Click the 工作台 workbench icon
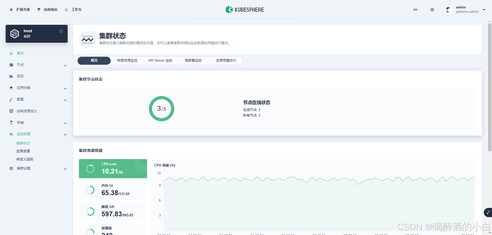 (x=66, y=10)
